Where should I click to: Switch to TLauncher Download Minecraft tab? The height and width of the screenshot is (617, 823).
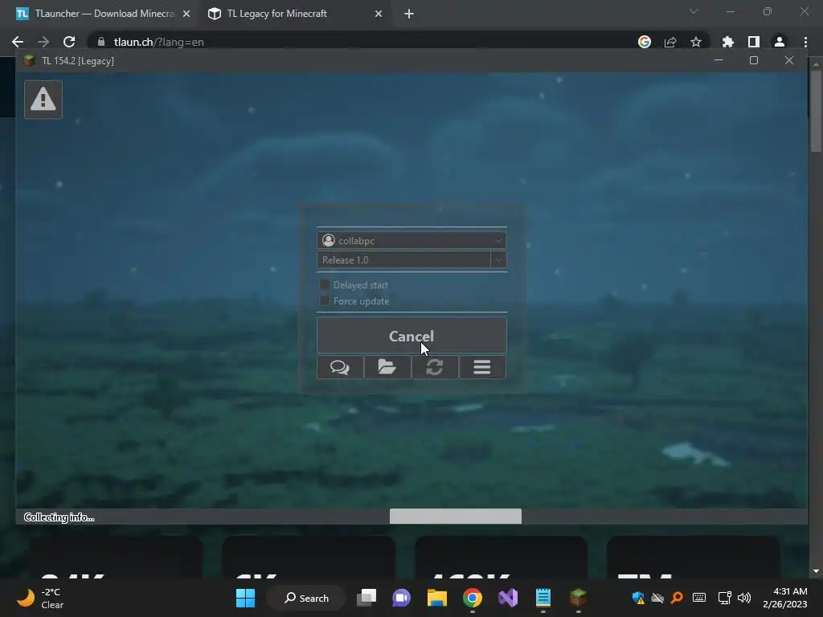(104, 14)
